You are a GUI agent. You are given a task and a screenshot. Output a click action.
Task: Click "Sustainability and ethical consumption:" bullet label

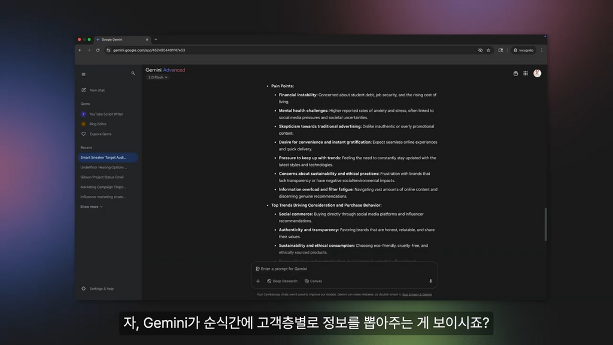point(317,246)
